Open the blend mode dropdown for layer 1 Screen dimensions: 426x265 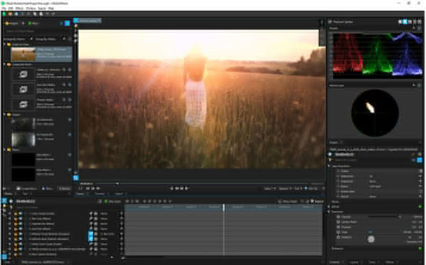[111, 214]
